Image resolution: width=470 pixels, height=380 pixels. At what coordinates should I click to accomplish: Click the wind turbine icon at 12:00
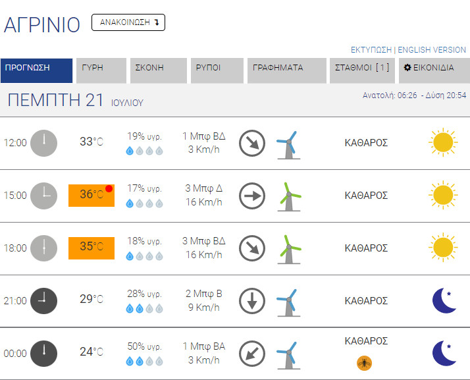click(288, 144)
